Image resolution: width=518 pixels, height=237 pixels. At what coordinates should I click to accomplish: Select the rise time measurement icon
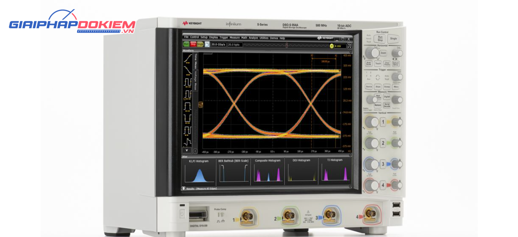[x=187, y=59]
